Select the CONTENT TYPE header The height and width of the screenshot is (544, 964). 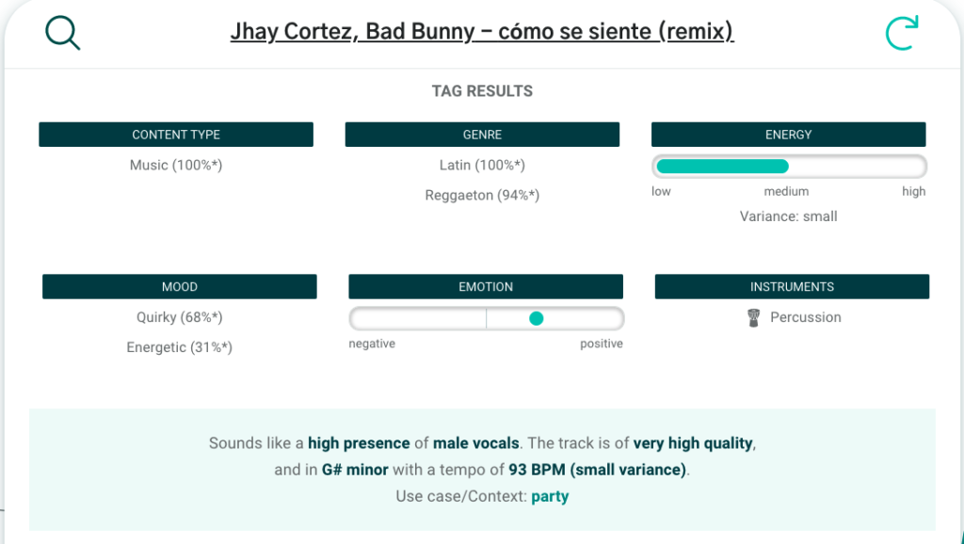[176, 135]
